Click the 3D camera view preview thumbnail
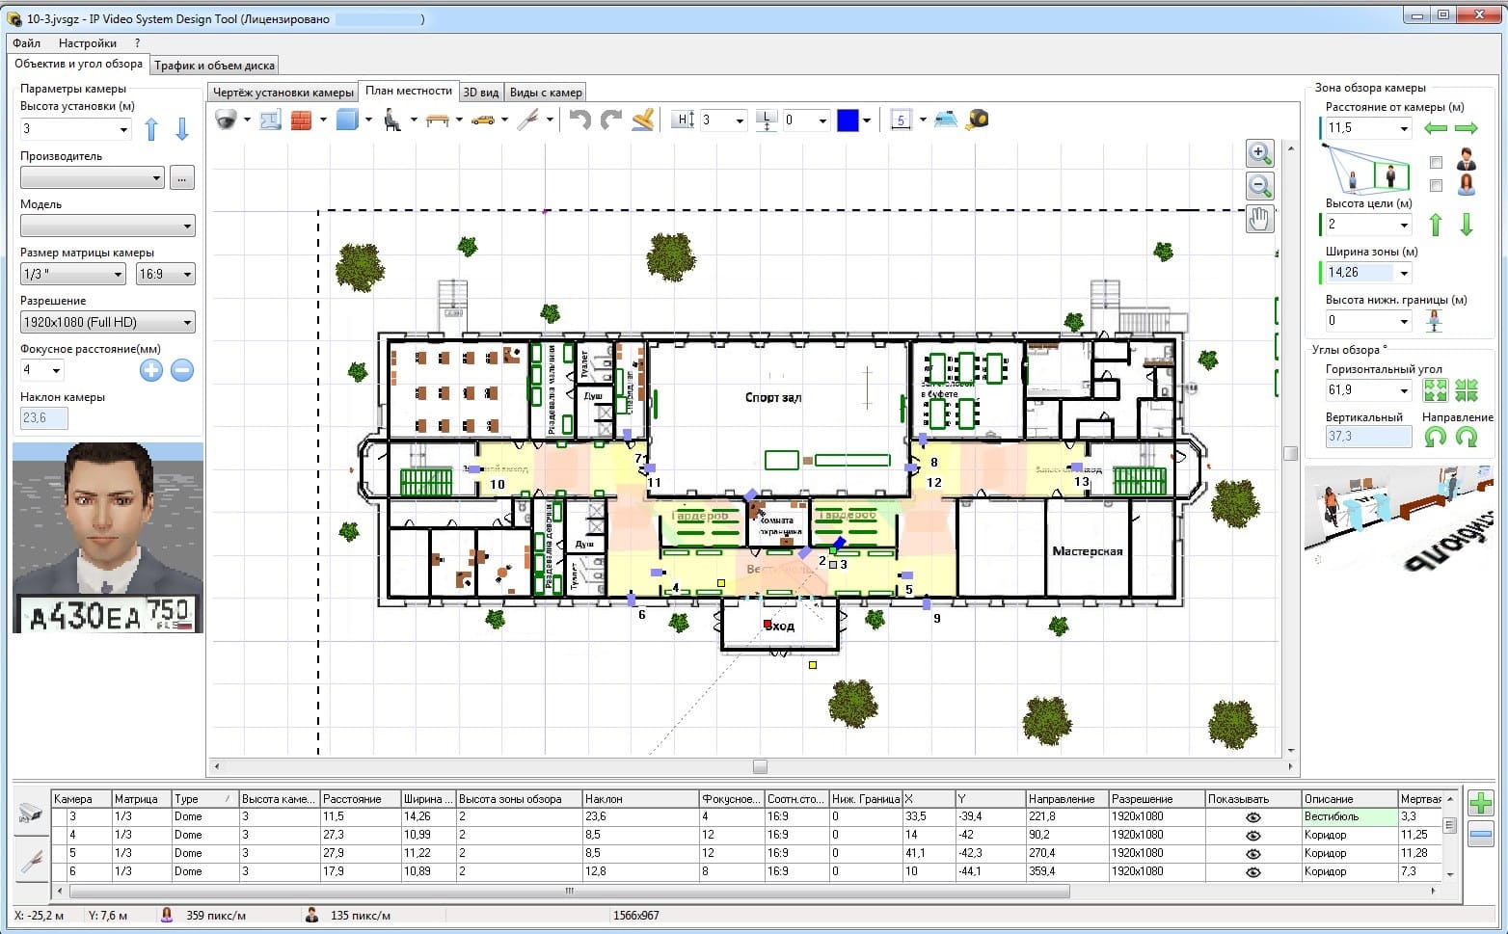The image size is (1508, 934). pyautogui.click(x=1400, y=522)
